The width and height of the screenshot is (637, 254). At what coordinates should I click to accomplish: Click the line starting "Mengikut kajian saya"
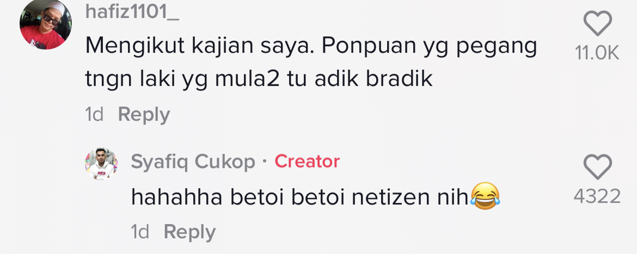click(x=311, y=48)
